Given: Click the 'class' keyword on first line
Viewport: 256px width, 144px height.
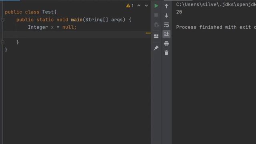Looking at the screenshot, I should click(x=32, y=12).
